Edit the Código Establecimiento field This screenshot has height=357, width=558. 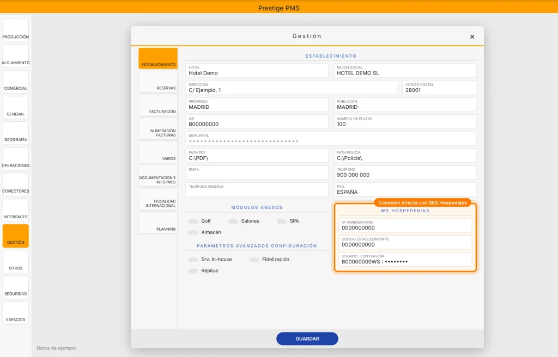coord(405,242)
